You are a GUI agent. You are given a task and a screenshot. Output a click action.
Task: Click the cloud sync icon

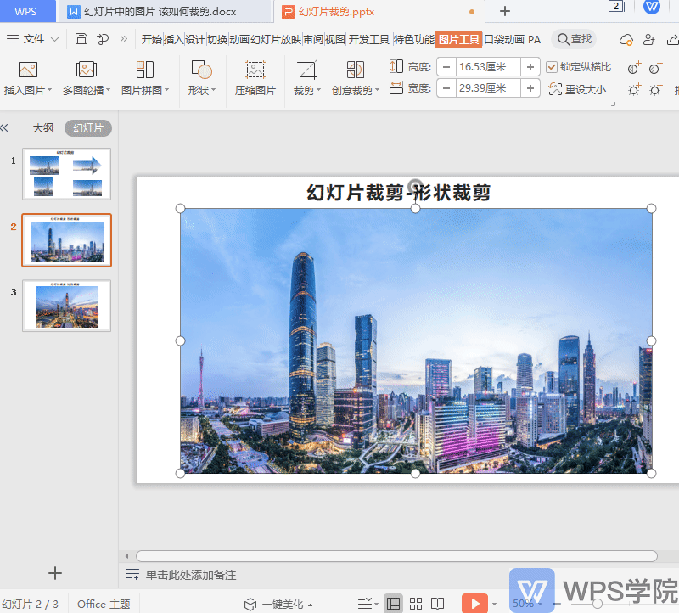pos(626,39)
